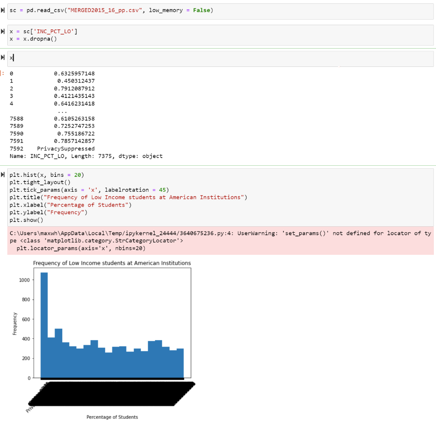This screenshot has height=421, width=436.
Task: Execute the histogram cell via its run arrow
Action: [3, 174]
